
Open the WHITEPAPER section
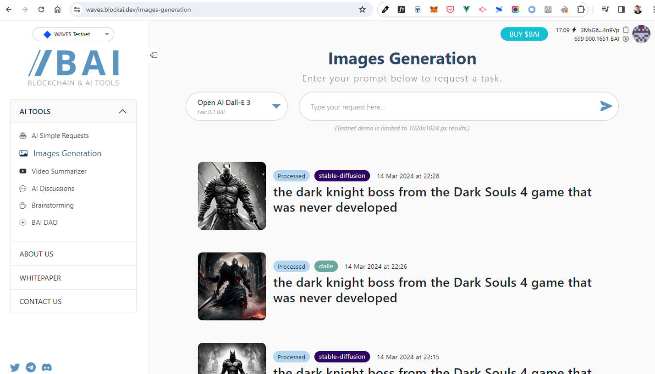(73, 278)
